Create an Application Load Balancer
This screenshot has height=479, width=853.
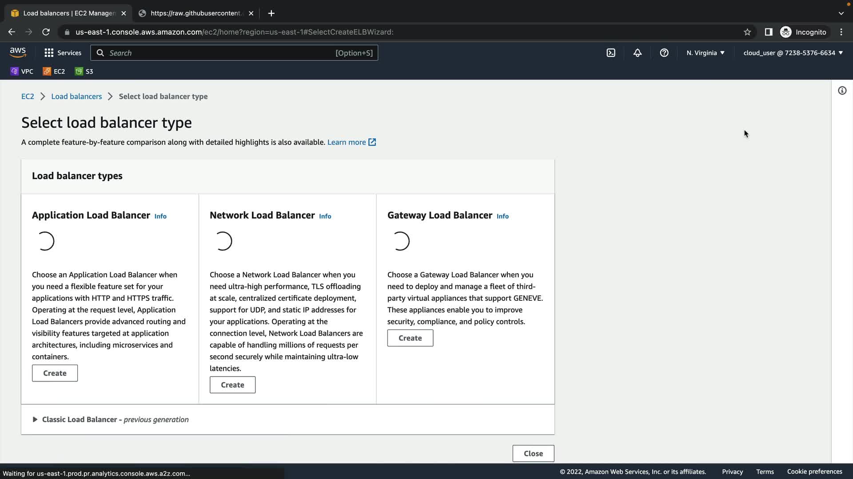click(55, 373)
